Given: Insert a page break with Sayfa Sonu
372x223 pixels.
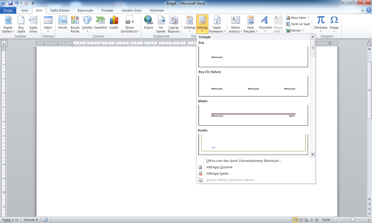Looking at the screenshot, I should [33, 24].
